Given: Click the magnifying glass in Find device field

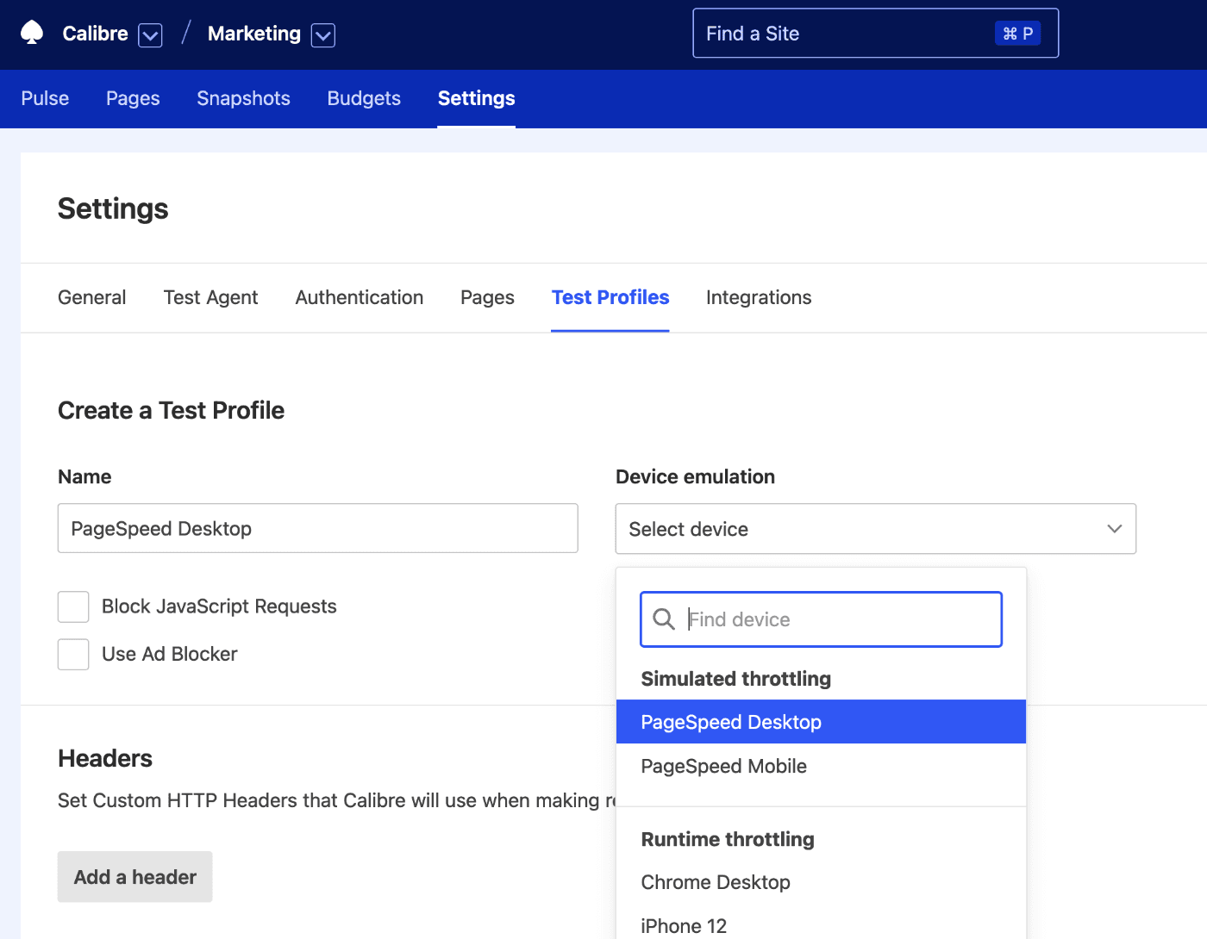Looking at the screenshot, I should tap(664, 619).
